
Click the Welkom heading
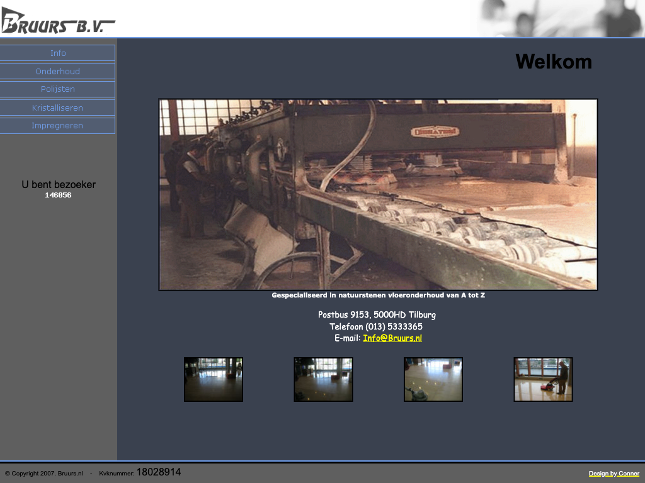point(554,62)
